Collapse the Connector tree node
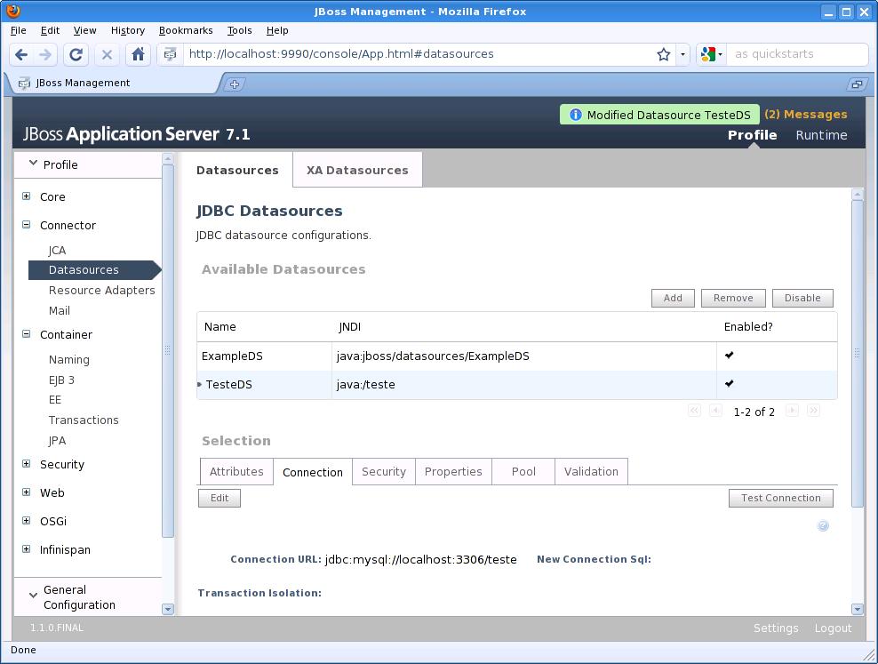This screenshot has height=664, width=878. [x=27, y=225]
